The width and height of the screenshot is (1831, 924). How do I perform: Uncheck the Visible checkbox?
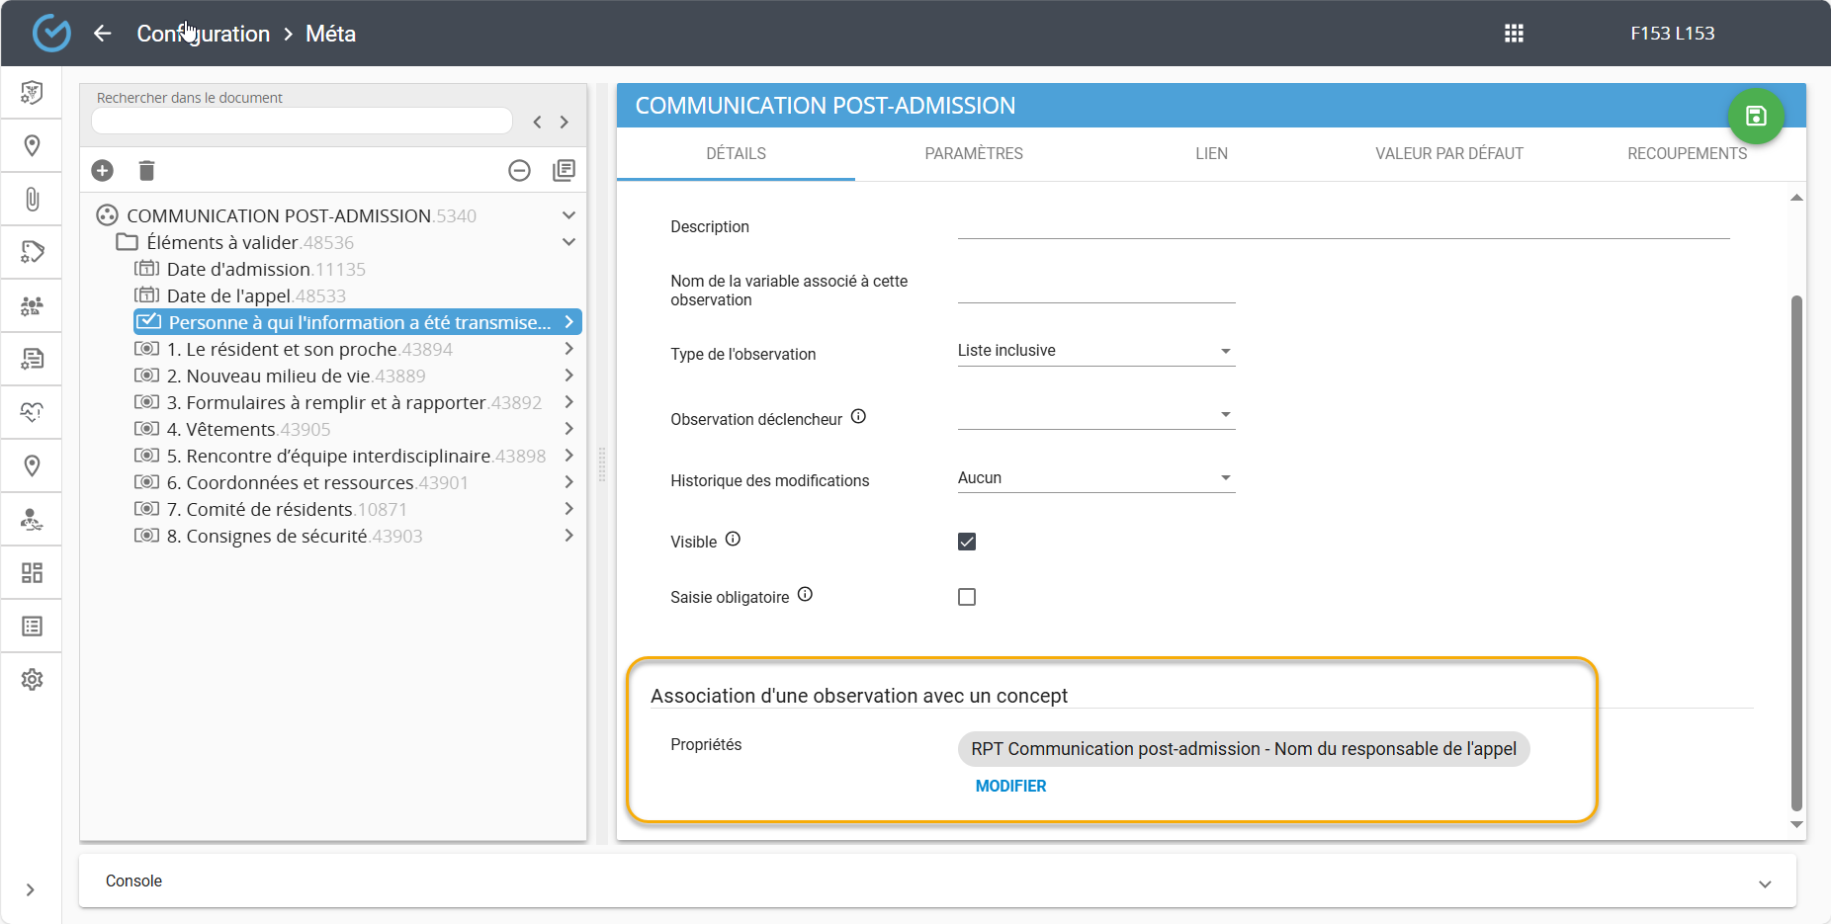(967, 542)
